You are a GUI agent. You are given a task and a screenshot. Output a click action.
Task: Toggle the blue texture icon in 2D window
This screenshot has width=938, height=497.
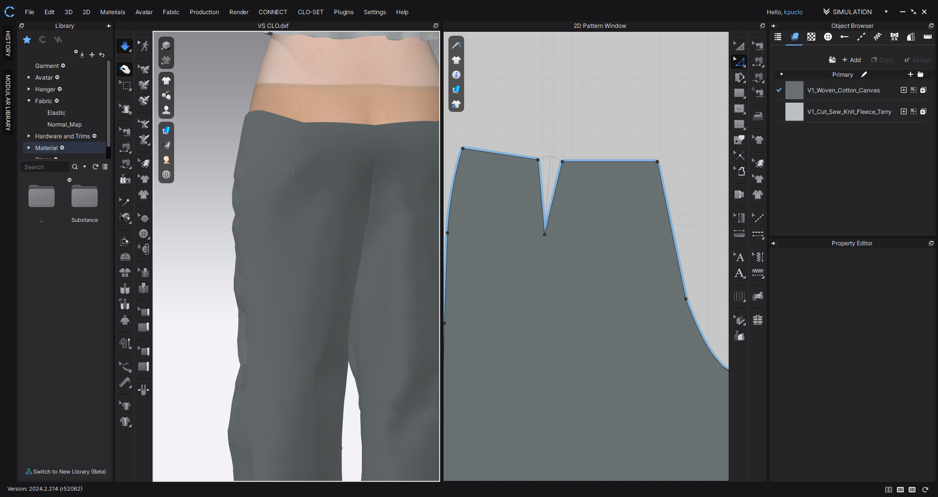click(456, 89)
